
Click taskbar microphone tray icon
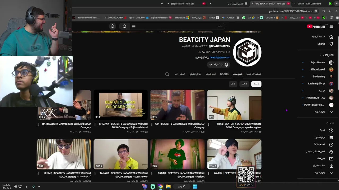[33, 187]
